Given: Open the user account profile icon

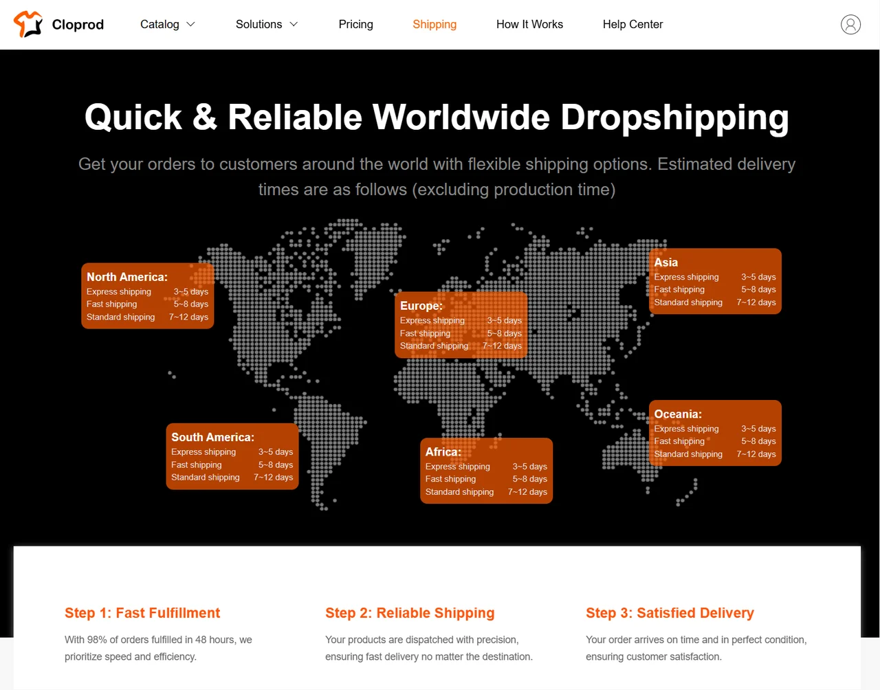Looking at the screenshot, I should [x=850, y=25].
